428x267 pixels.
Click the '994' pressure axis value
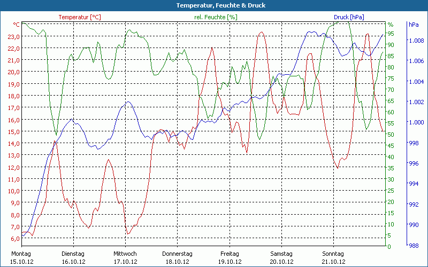[x=414, y=184]
